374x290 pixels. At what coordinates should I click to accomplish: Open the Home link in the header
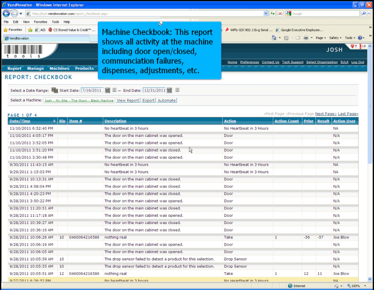pyautogui.click(x=232, y=62)
